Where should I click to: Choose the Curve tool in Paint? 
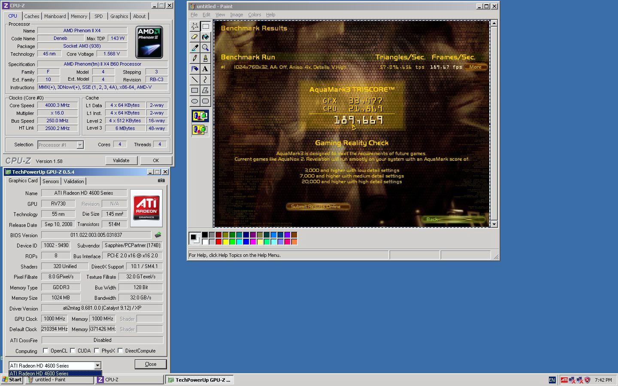coord(206,80)
